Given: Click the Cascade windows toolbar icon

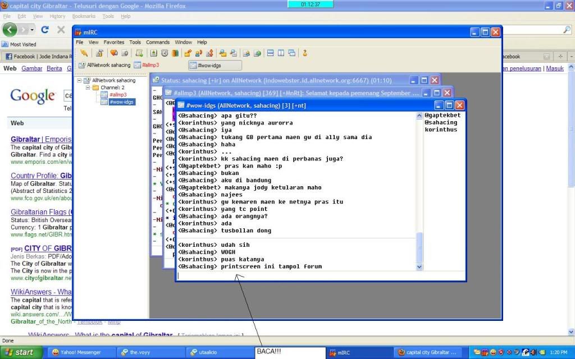Looking at the screenshot, I should pos(291,53).
